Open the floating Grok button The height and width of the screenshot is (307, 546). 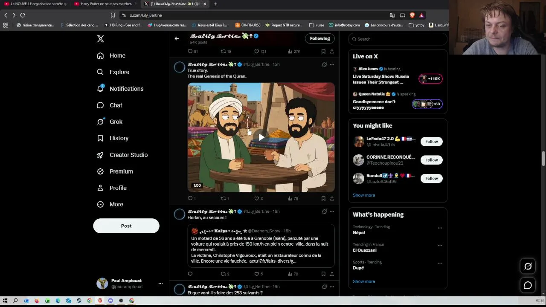click(x=528, y=266)
